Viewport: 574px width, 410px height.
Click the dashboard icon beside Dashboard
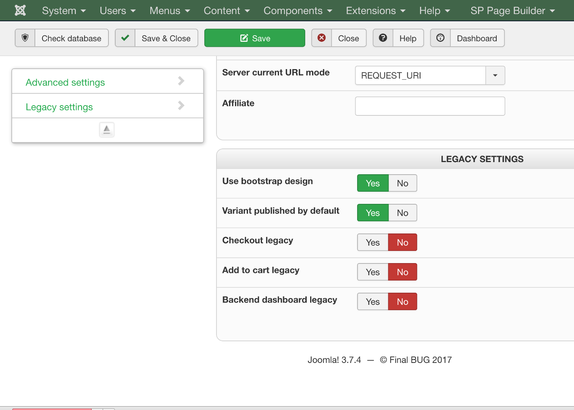click(x=441, y=38)
